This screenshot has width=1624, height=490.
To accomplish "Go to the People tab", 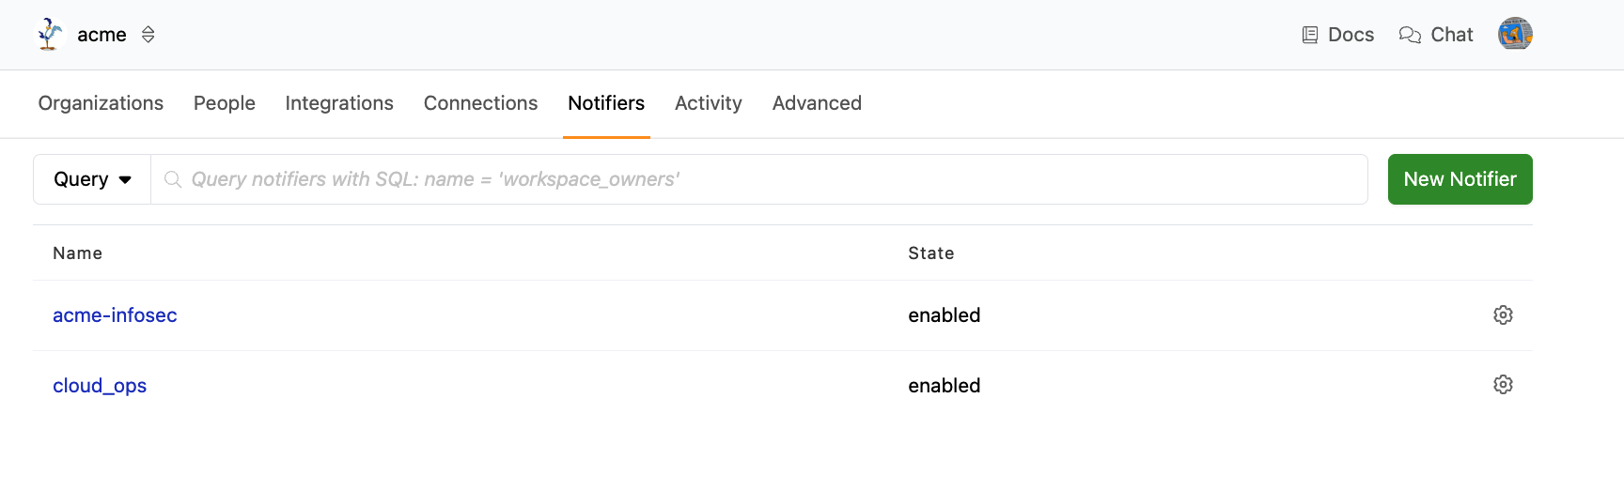I will (225, 103).
